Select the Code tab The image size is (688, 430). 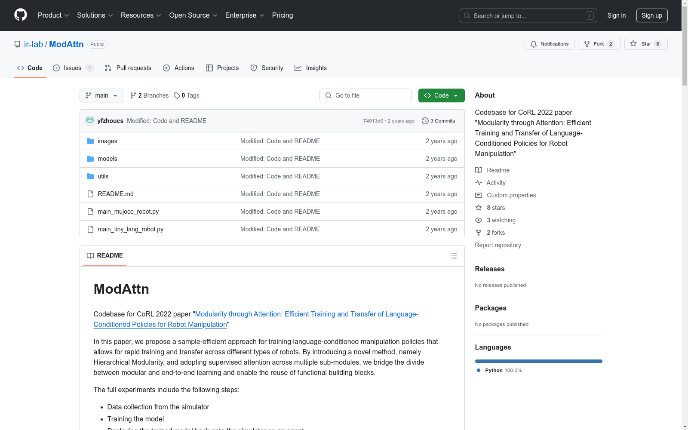tap(30, 68)
